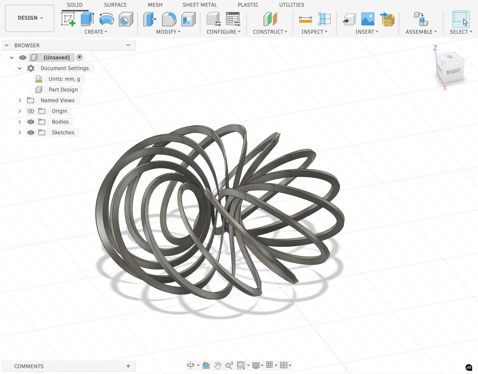This screenshot has width=478, height=374.
Task: Expand the Named Views folder
Action: tap(19, 100)
